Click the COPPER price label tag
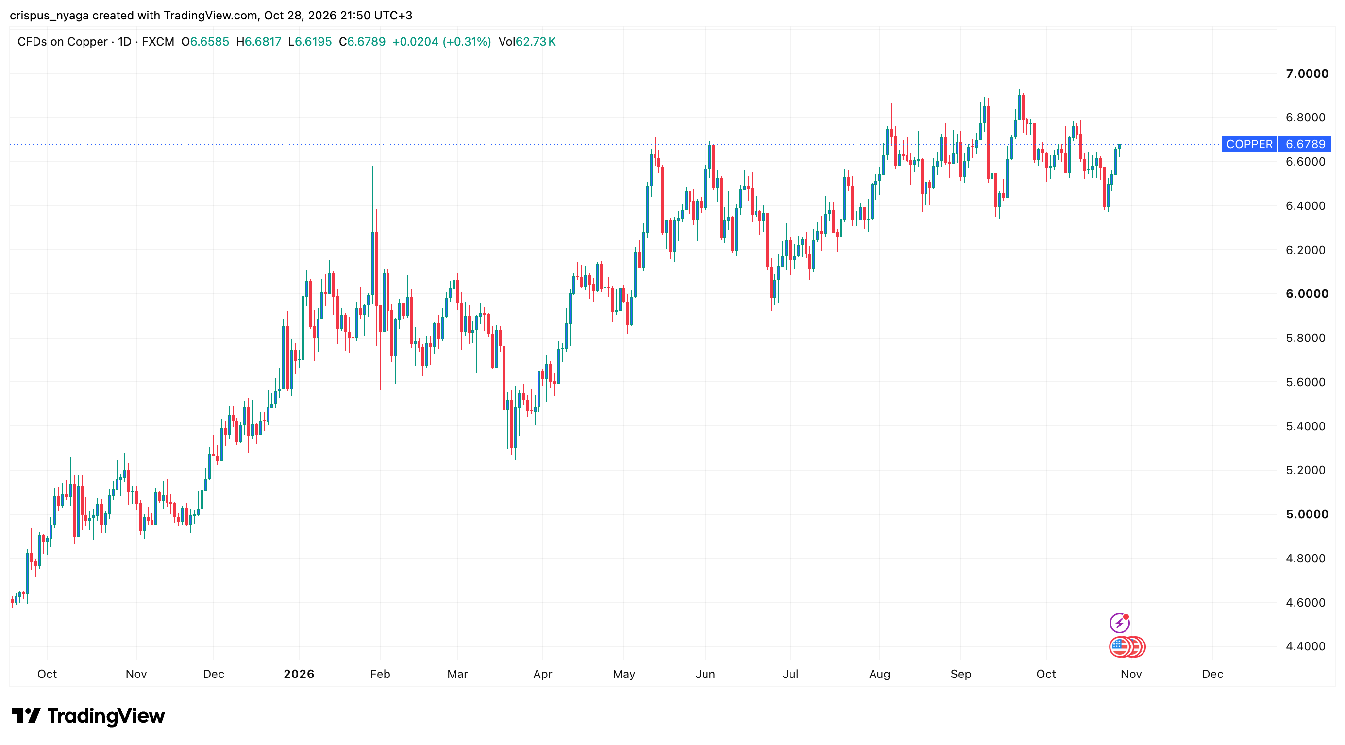Screen dimensions: 1345x745 click(x=1249, y=144)
